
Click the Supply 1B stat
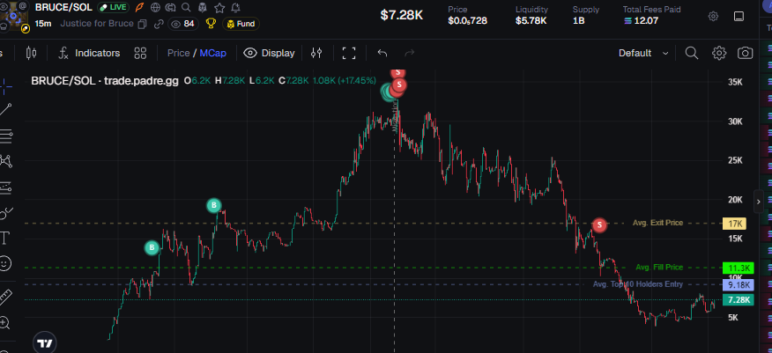[586, 15]
